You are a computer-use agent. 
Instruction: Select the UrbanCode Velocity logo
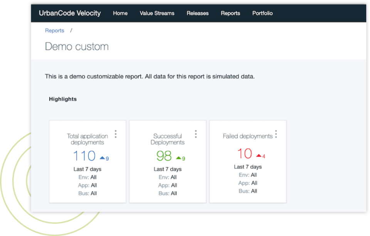70,13
